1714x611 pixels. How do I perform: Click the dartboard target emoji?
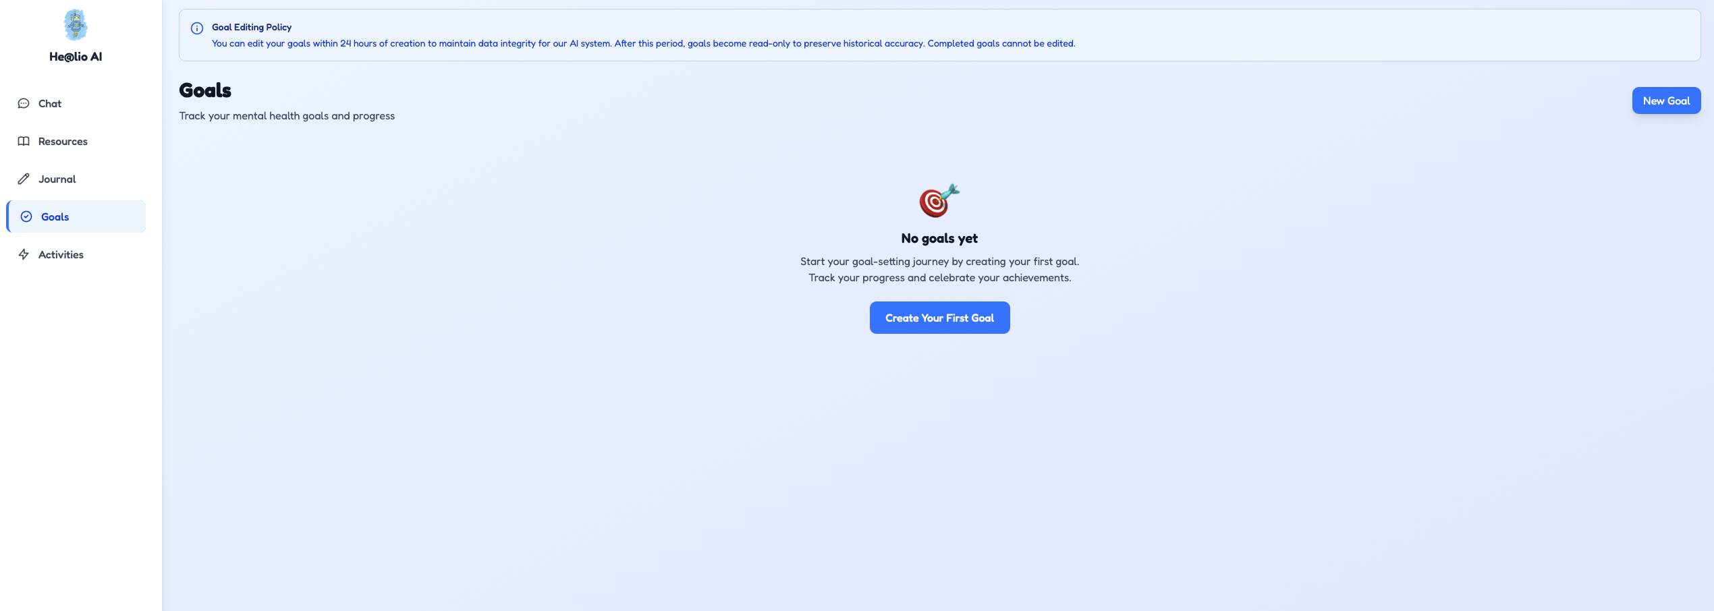tap(939, 200)
